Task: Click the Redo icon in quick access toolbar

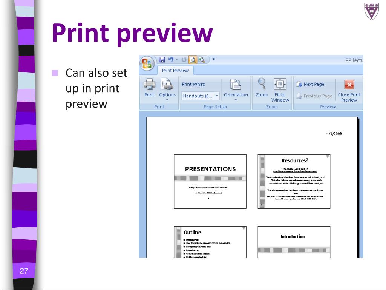Action: click(184, 60)
